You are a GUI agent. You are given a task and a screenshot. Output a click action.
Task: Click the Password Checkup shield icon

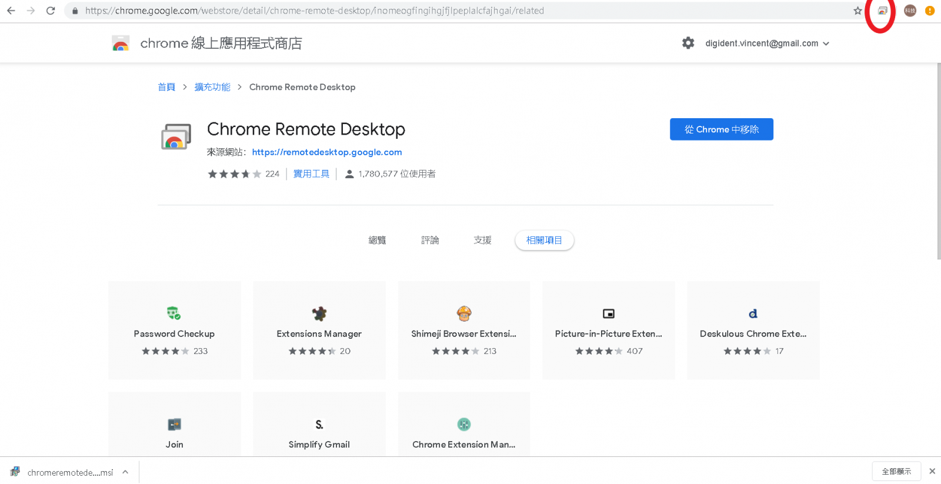[174, 313]
